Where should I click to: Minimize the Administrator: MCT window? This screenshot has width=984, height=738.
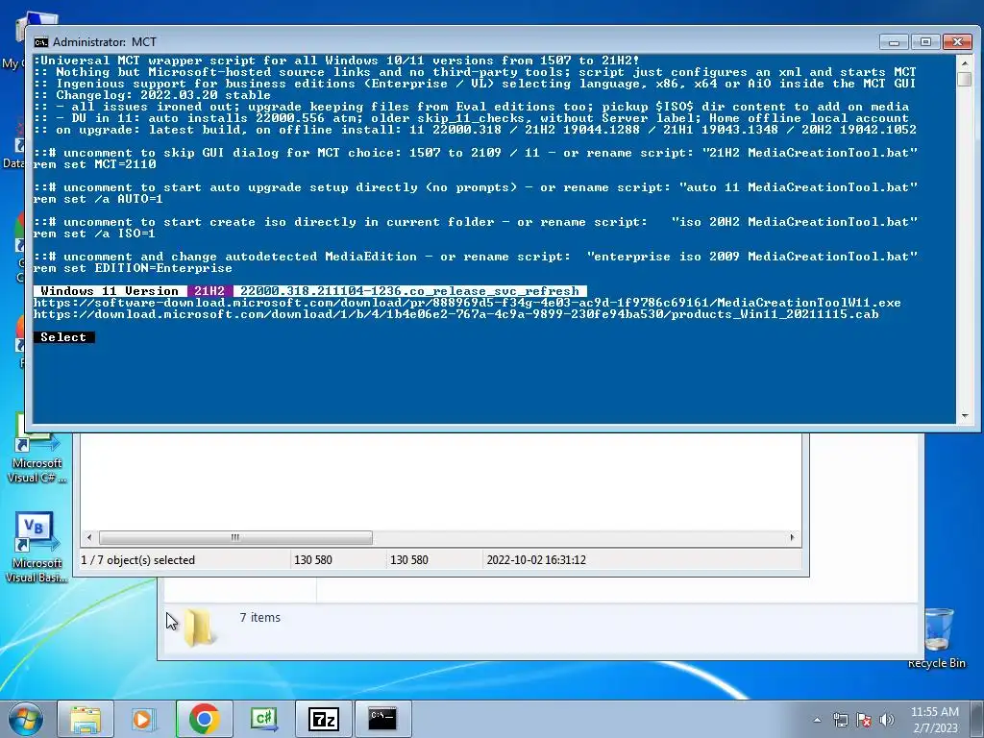coord(895,41)
